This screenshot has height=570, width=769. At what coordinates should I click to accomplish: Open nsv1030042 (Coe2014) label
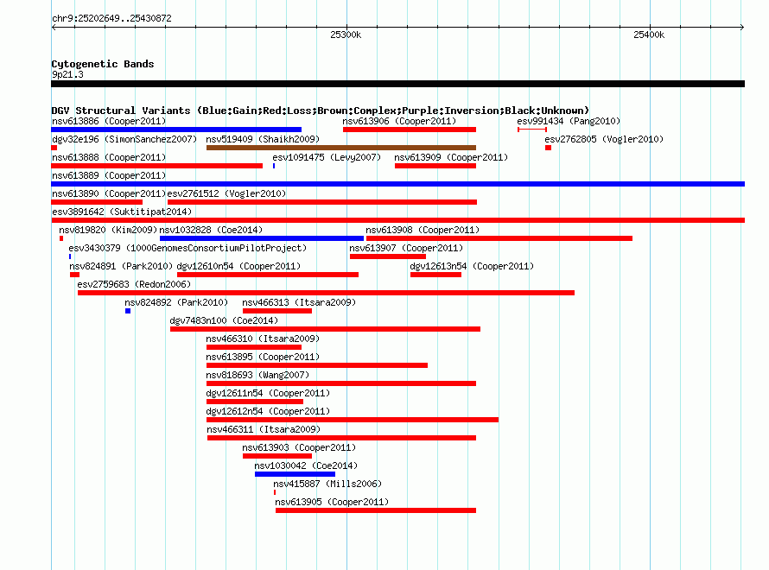(x=306, y=465)
